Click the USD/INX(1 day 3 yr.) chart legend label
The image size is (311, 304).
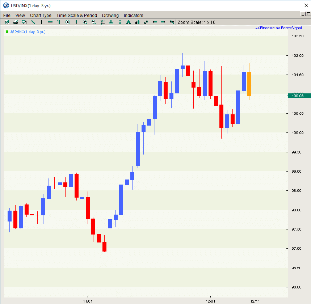tap(28, 32)
